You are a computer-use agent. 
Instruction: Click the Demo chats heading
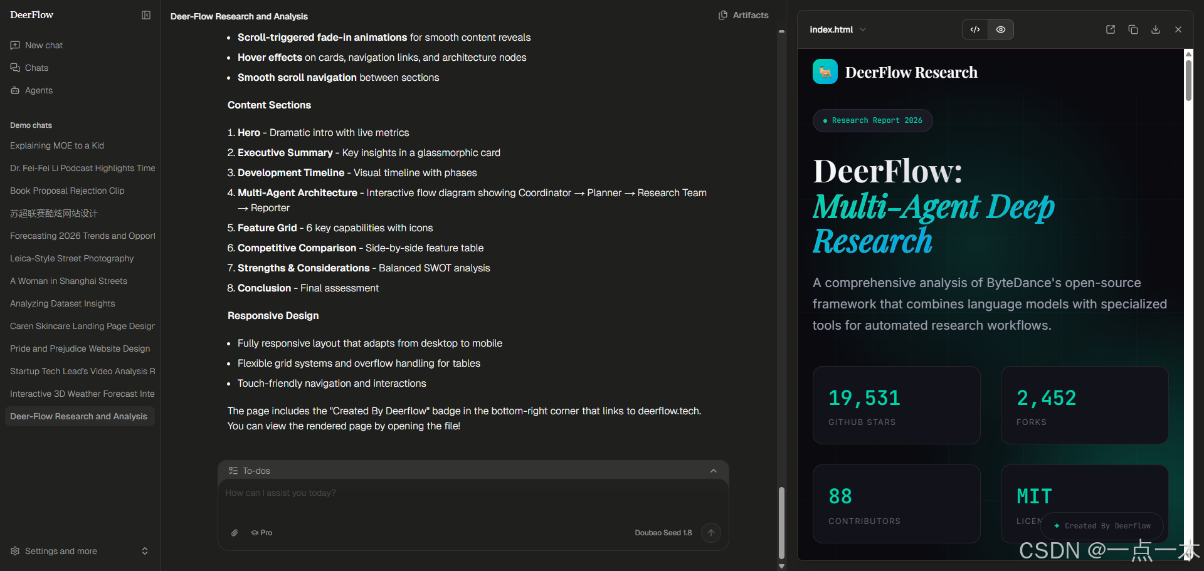point(31,125)
